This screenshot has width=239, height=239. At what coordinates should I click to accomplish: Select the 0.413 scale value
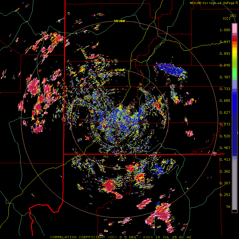point(225,159)
